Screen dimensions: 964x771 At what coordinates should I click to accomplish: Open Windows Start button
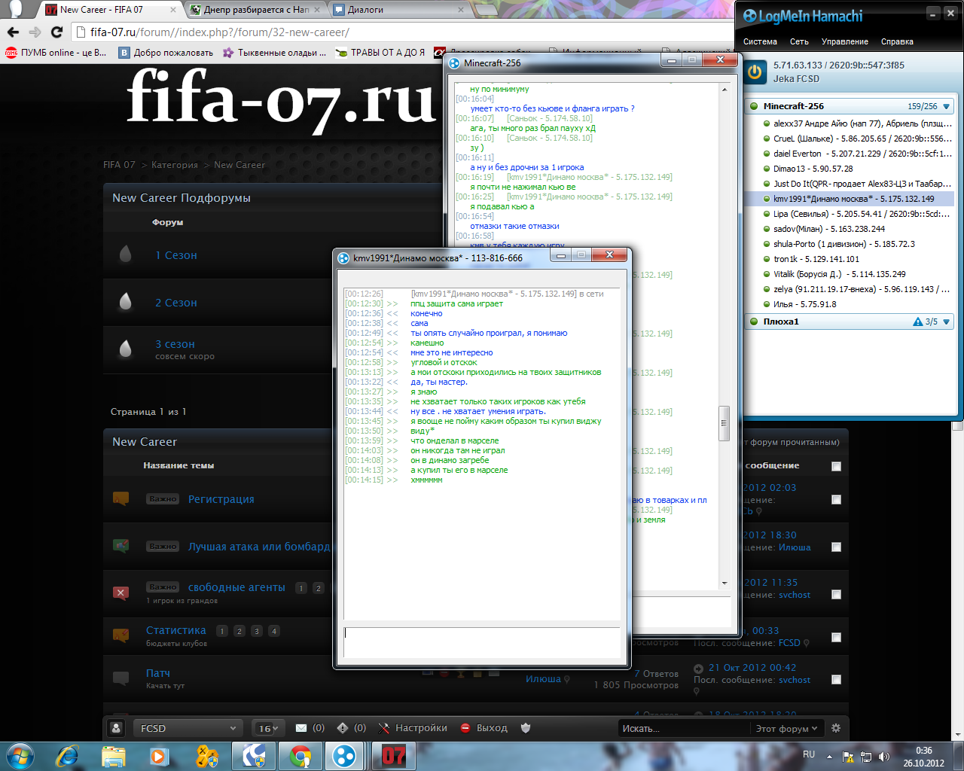pyautogui.click(x=20, y=755)
